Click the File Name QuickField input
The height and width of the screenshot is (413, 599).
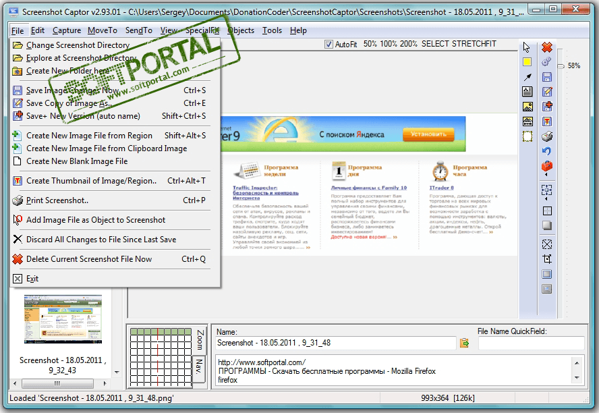[531, 343]
